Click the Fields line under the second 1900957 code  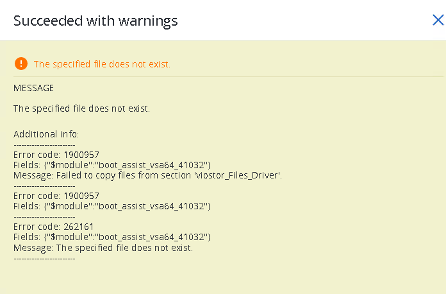point(111,206)
